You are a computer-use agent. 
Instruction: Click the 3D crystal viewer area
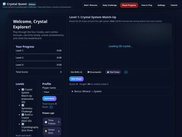coord(120,46)
